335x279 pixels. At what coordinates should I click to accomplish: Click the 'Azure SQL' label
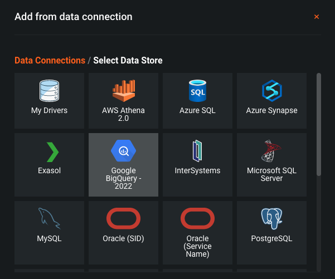(x=198, y=110)
